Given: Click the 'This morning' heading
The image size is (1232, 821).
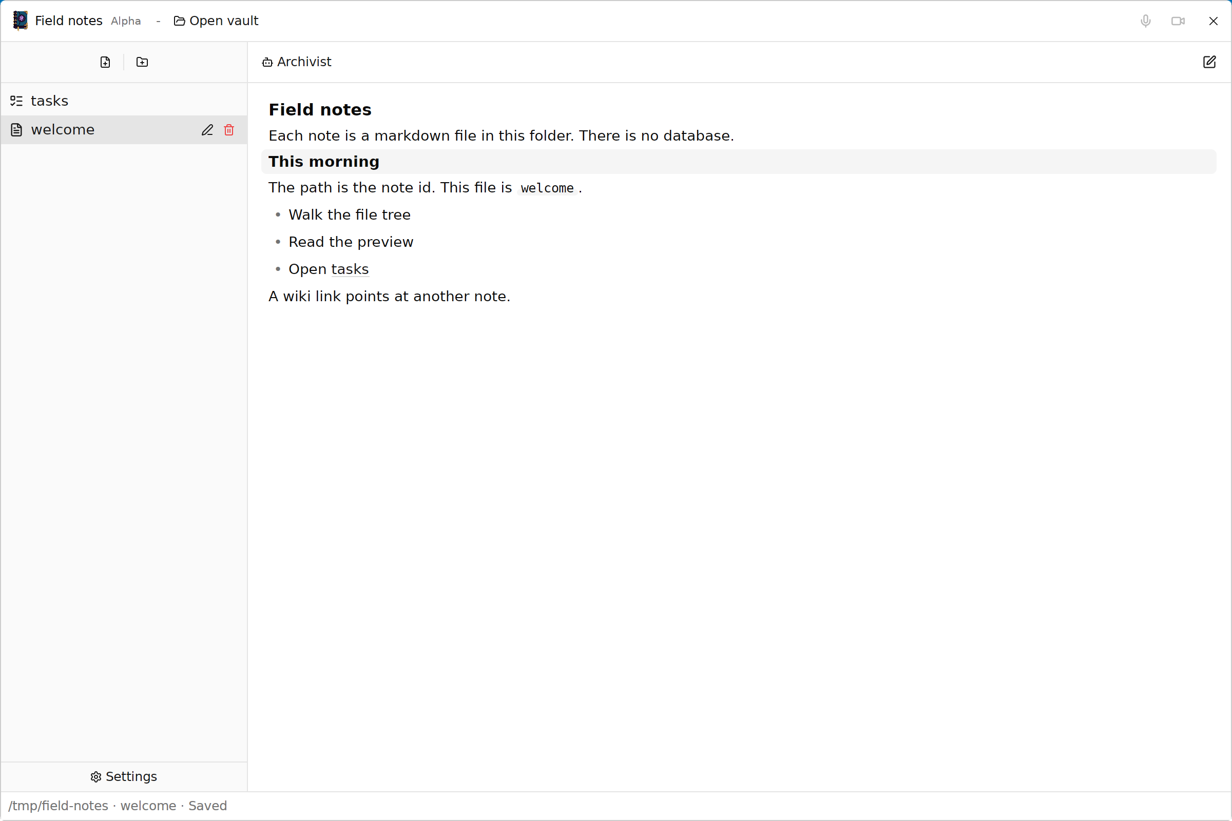Looking at the screenshot, I should 324,162.
